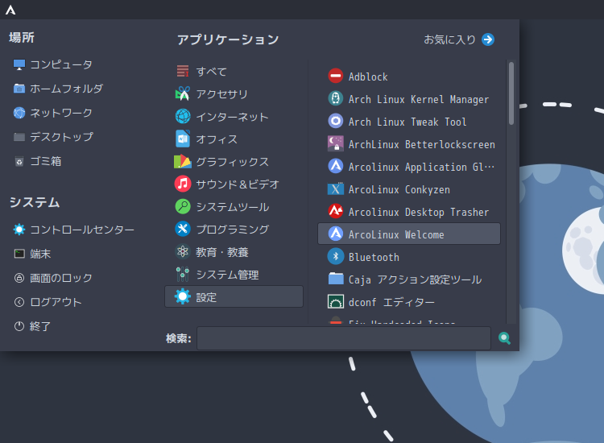
Task: Open the デスクトップ folder icon
Action: (x=19, y=137)
